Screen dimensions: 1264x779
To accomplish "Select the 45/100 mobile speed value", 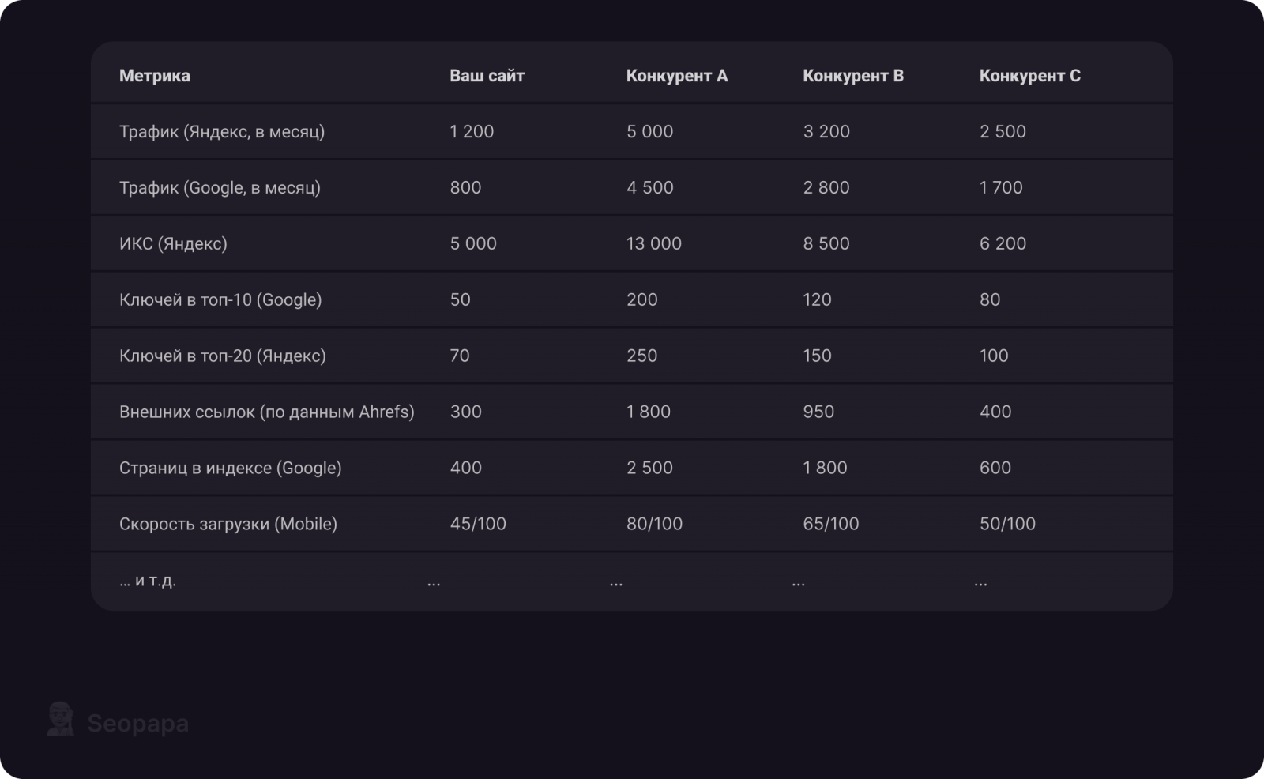I will coord(478,525).
